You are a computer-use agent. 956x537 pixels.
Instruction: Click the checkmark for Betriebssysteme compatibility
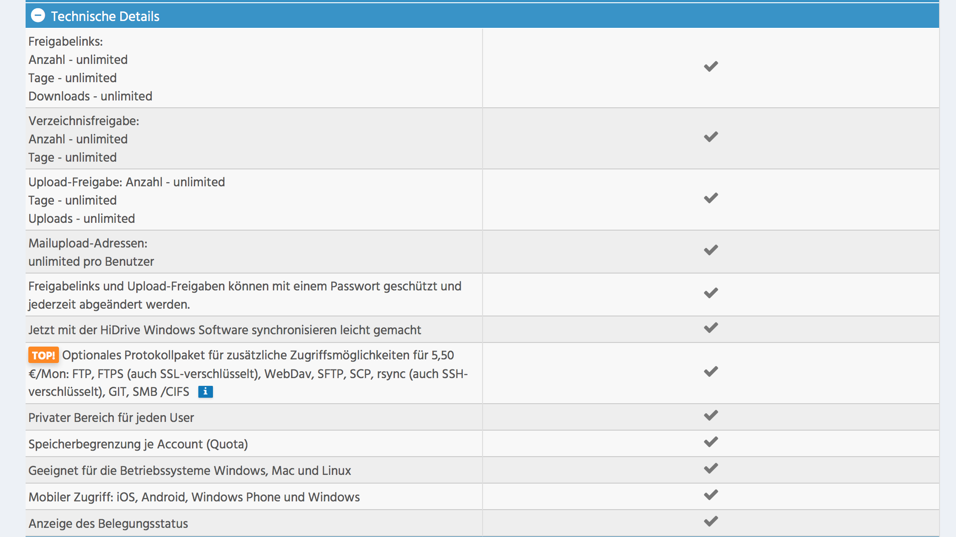pos(711,469)
